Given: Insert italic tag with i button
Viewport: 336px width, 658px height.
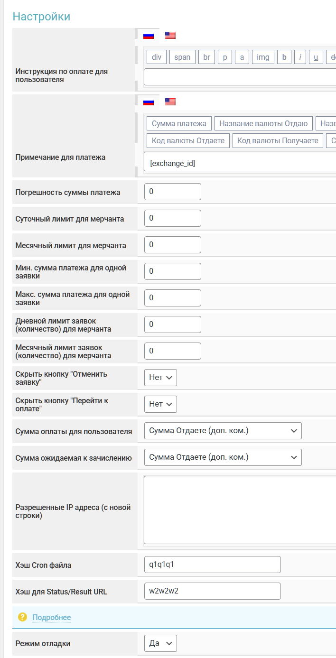Looking at the screenshot, I should [x=300, y=57].
